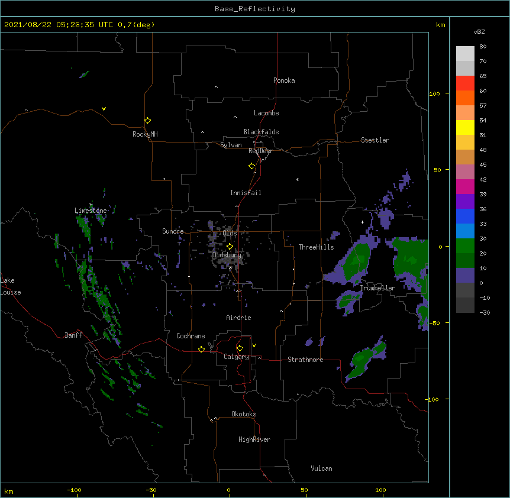
Task: Click the Lake Louise label
Action: [10, 286]
